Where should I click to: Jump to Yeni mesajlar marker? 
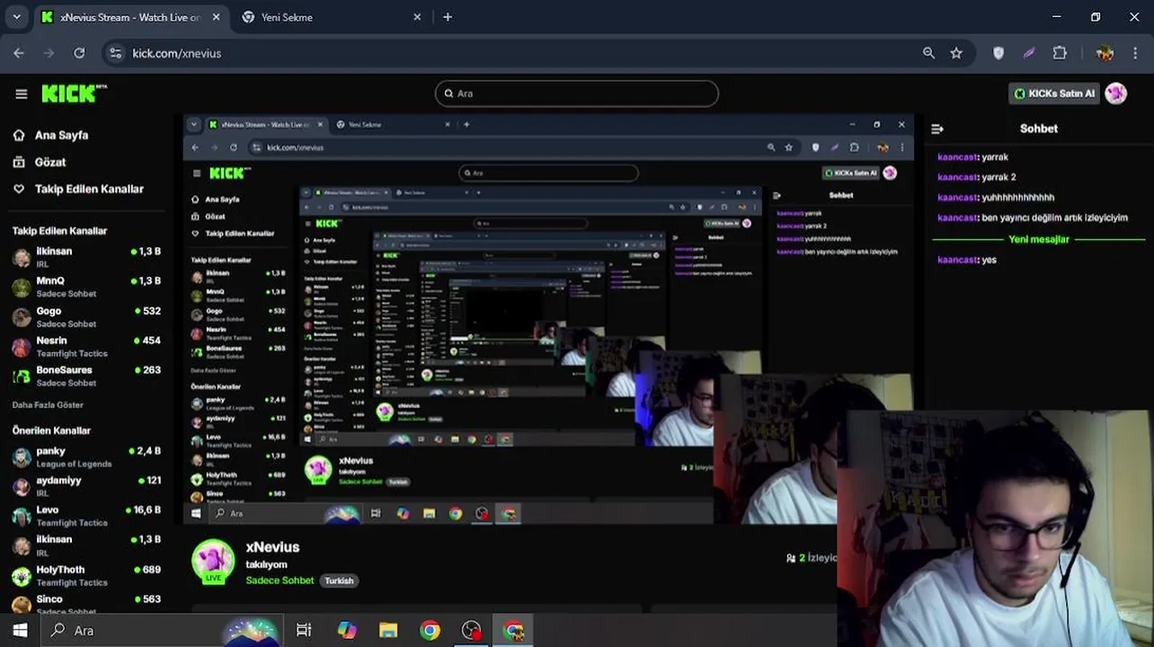pyautogui.click(x=1039, y=239)
